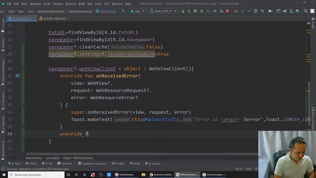Click programadornovato in navigation breadcrumb
The image size is (316, 178).
click(51, 11)
